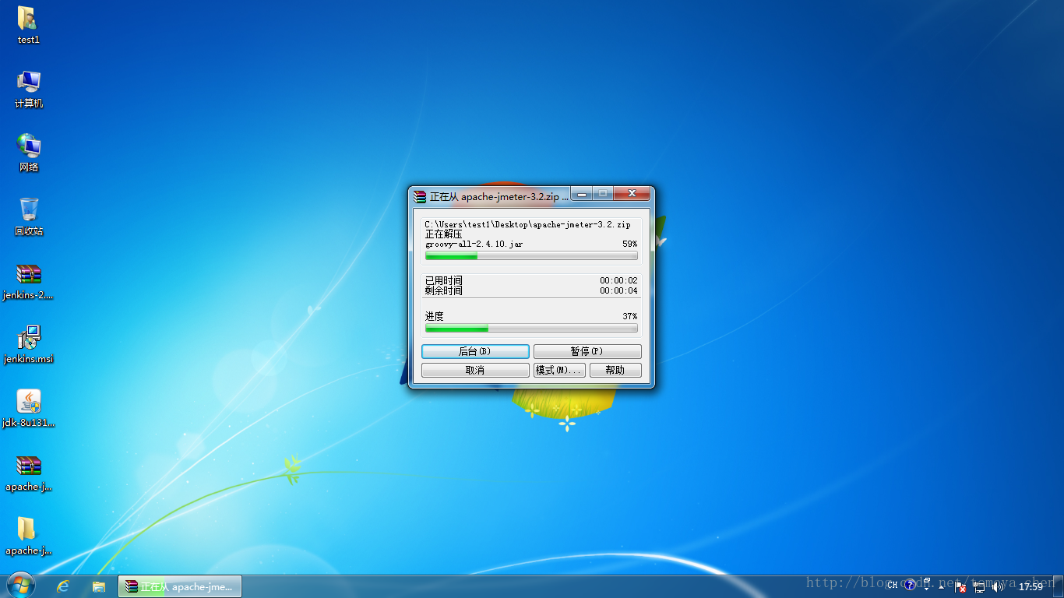Click the 17:59 system clock

[x=1031, y=586]
